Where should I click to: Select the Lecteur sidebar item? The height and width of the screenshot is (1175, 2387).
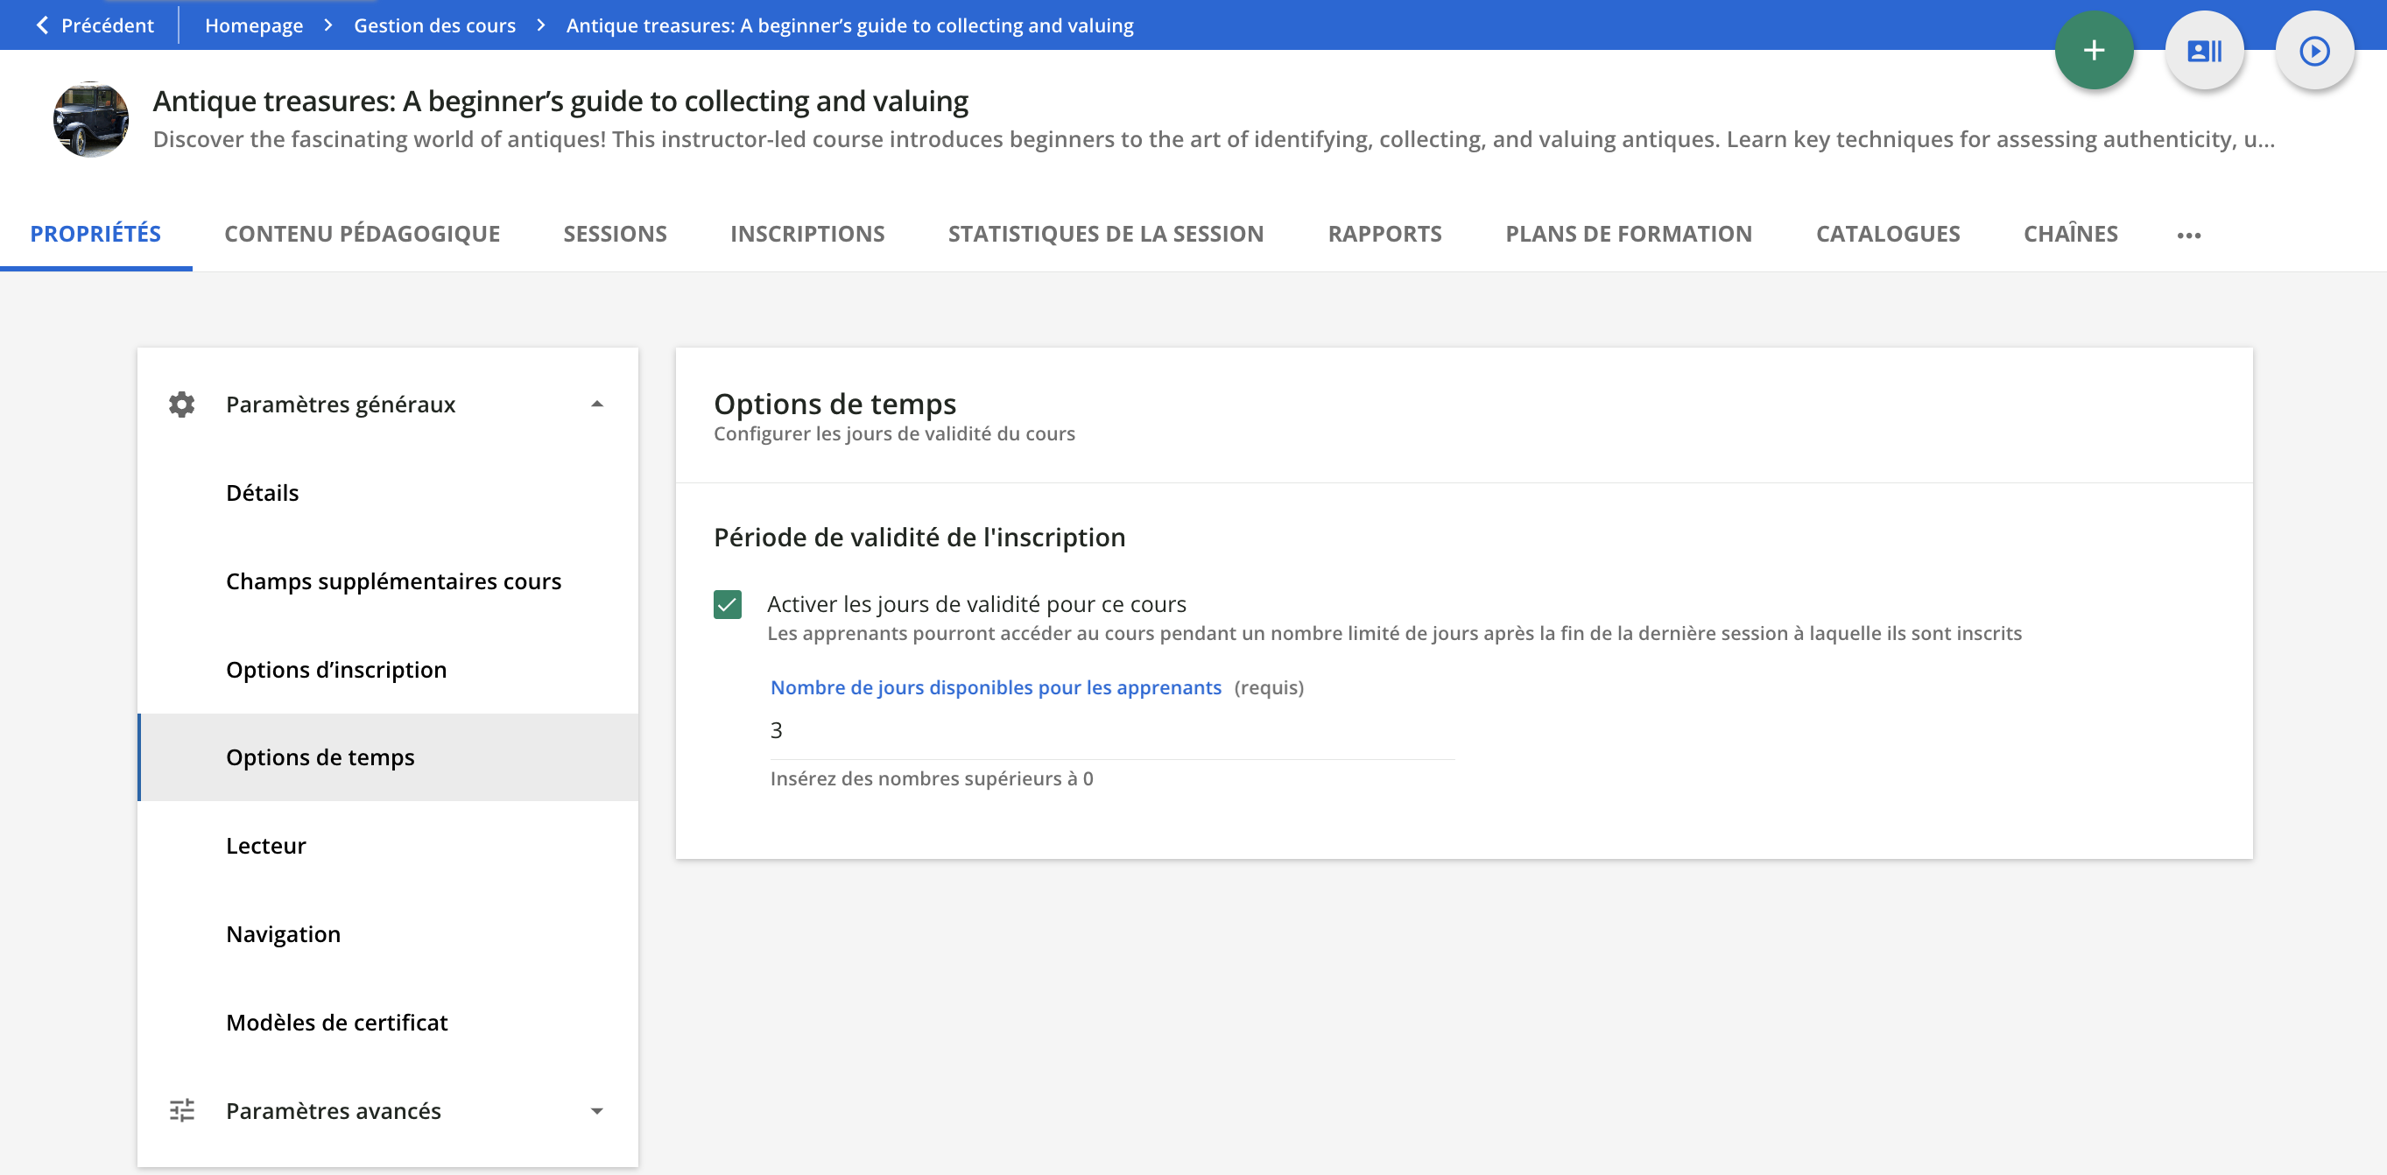click(x=266, y=845)
